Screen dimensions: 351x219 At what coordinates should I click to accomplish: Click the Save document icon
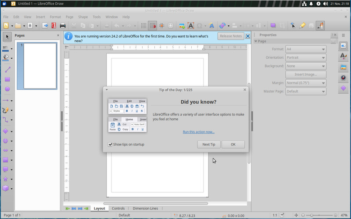coord(30,26)
